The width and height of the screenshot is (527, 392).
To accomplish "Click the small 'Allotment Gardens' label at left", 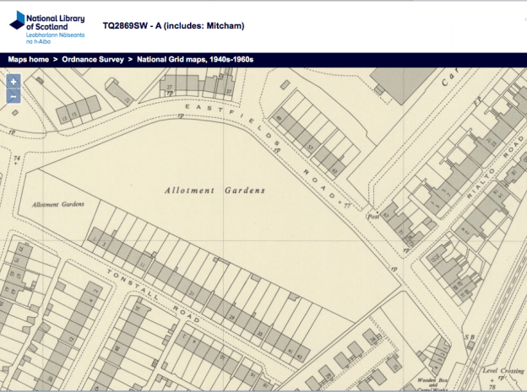I will pos(58,205).
